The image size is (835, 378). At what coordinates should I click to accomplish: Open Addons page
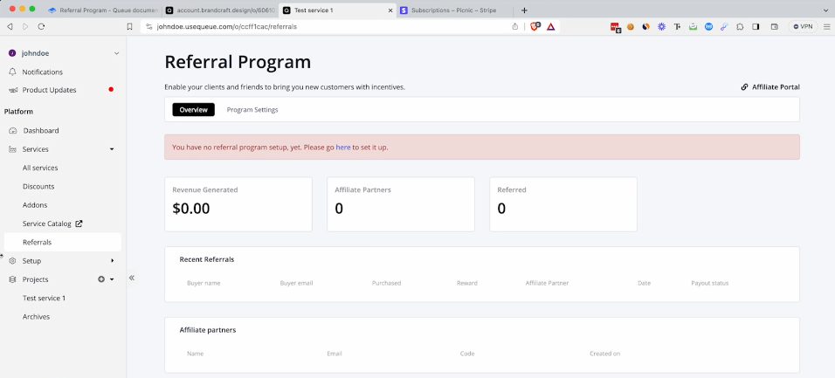click(x=35, y=205)
